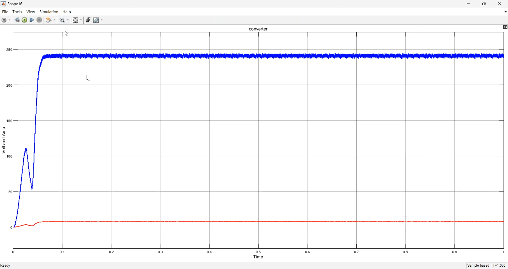Viewport: 508px width, 269px height.
Task: Click x-axis tick label 0.9
Action: pos(455,252)
